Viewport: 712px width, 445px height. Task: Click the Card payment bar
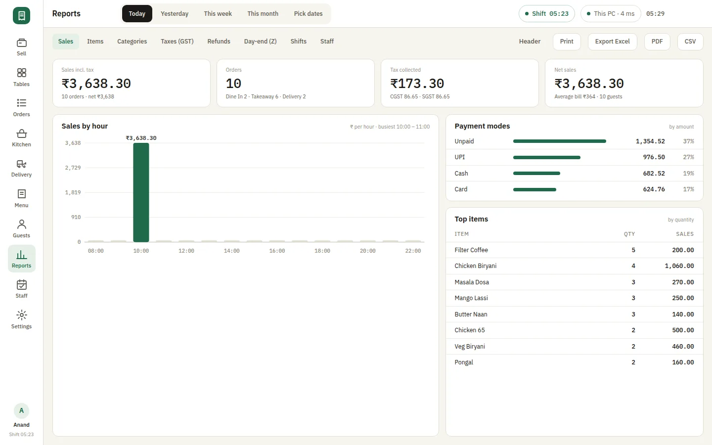[x=534, y=189]
